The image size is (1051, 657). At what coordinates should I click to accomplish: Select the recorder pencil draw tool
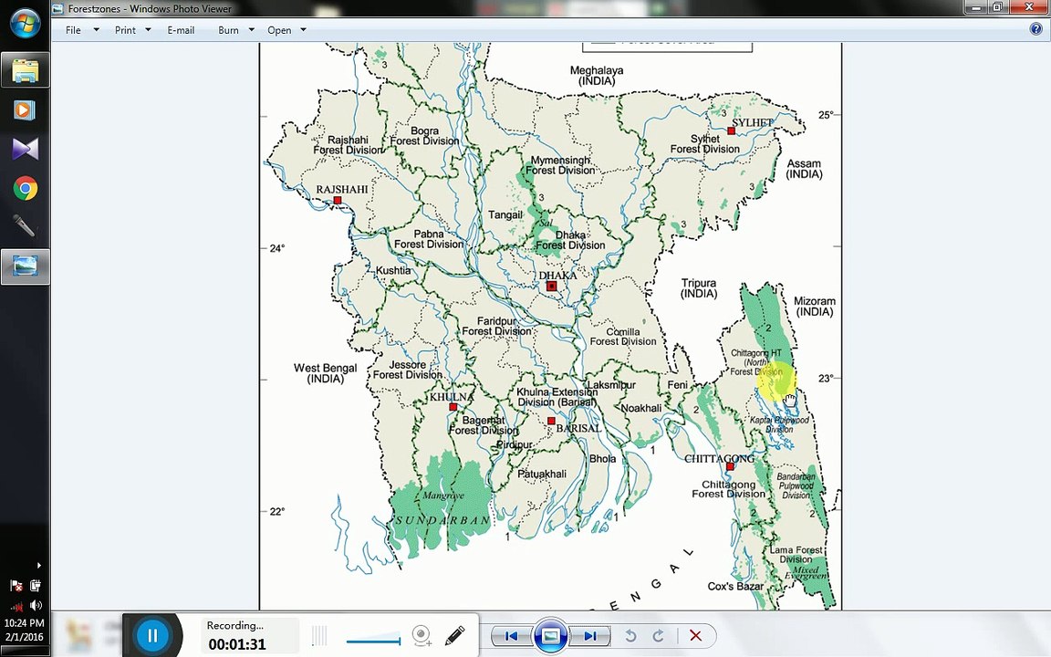(x=454, y=635)
